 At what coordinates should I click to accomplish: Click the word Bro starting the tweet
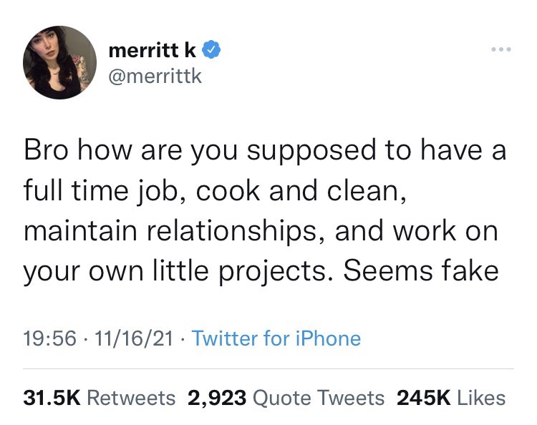coord(47,151)
